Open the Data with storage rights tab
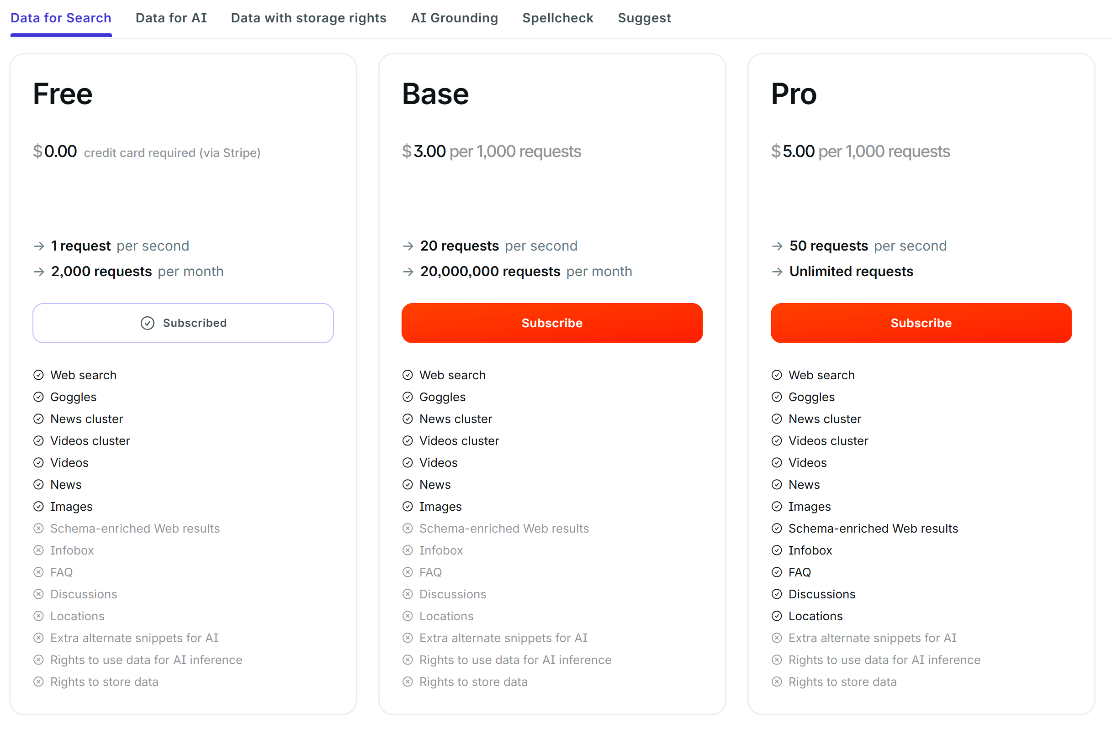 pyautogui.click(x=308, y=18)
